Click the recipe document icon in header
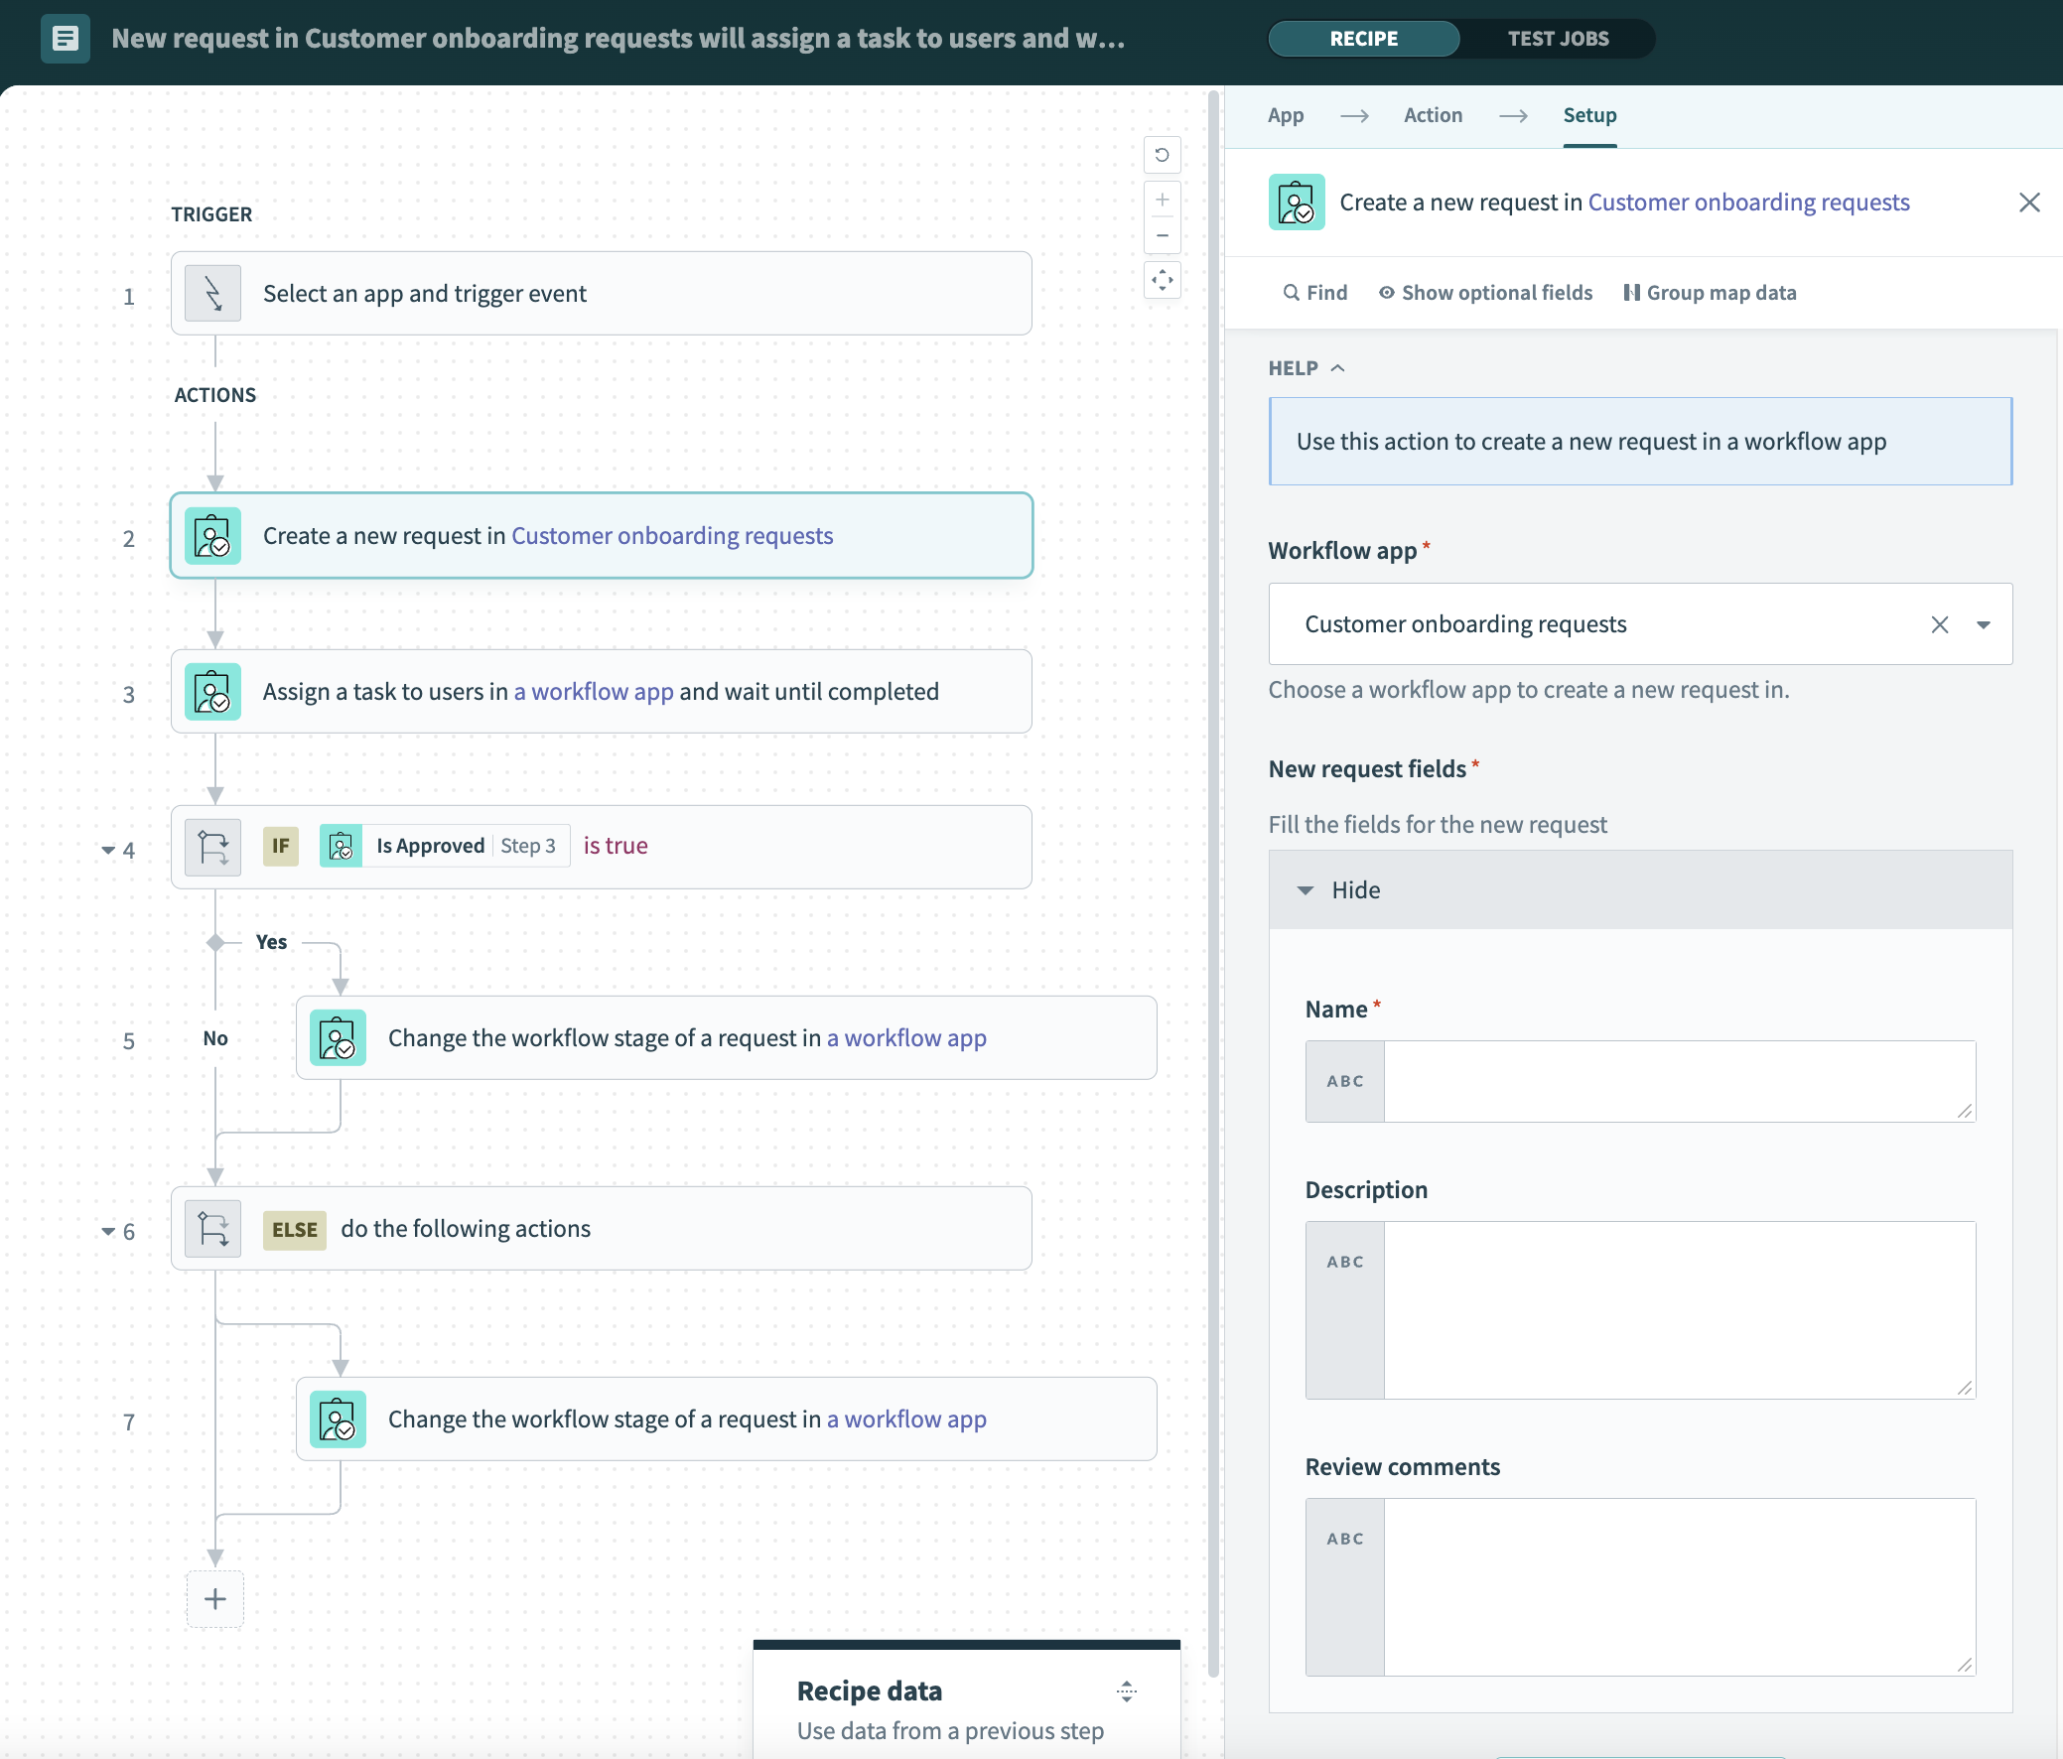This screenshot has width=2063, height=1759. click(x=66, y=39)
